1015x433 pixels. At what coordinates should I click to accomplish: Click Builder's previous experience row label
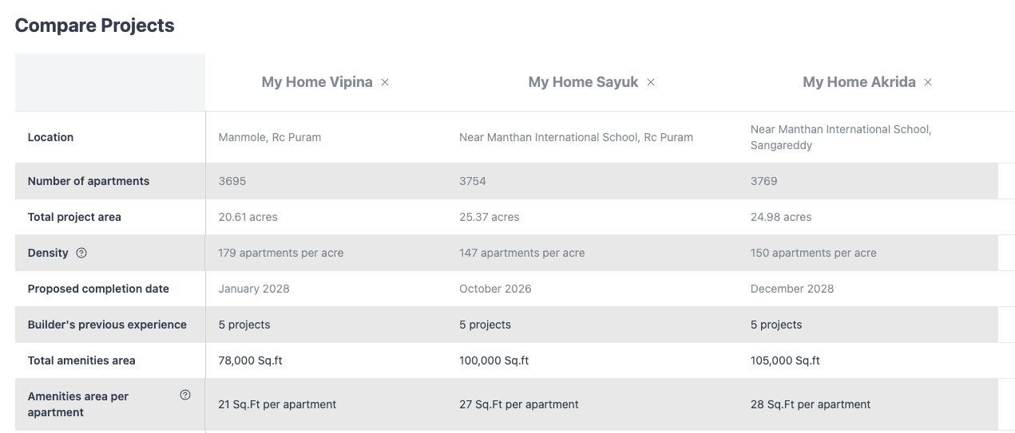(x=107, y=325)
